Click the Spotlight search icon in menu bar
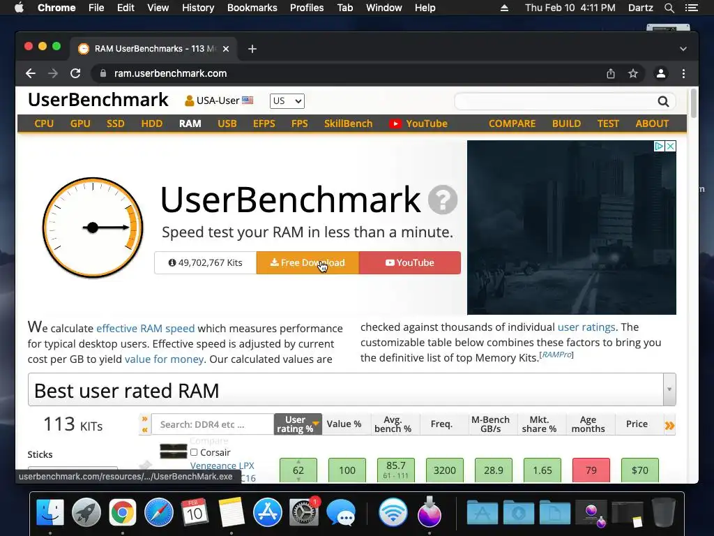Screen dimensions: 714x536 [x=669, y=8]
